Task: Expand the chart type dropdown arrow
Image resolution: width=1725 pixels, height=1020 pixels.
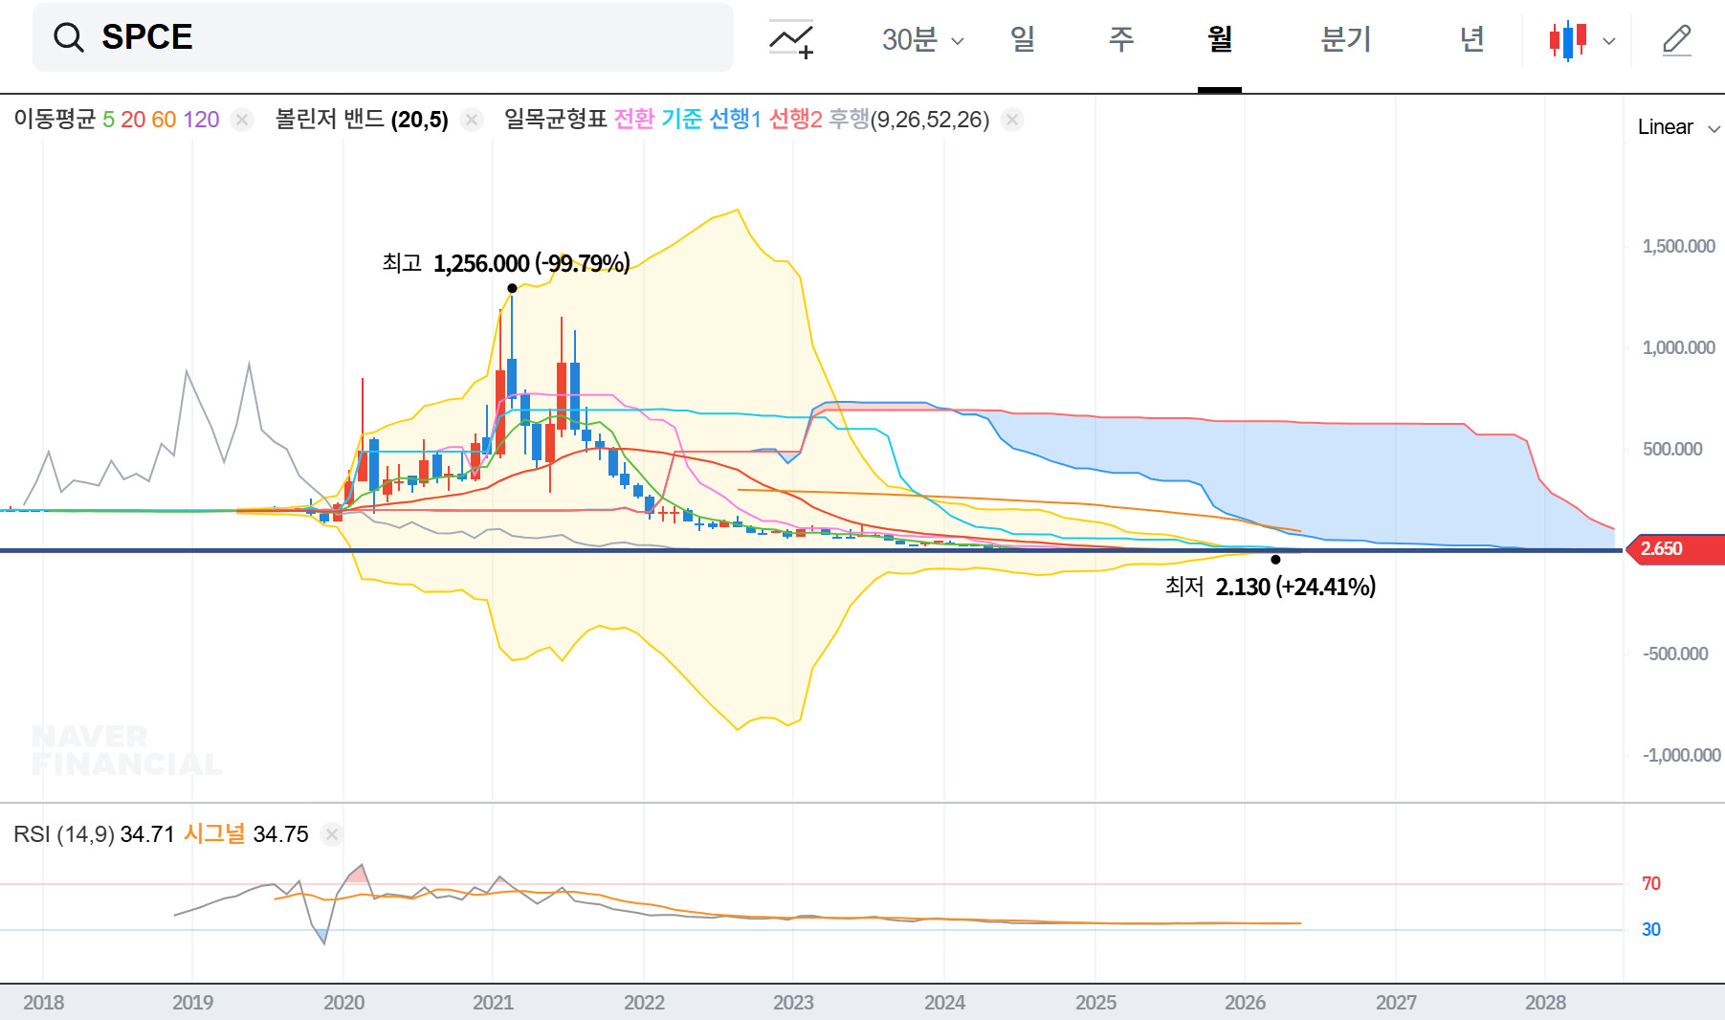Action: click(x=1609, y=41)
